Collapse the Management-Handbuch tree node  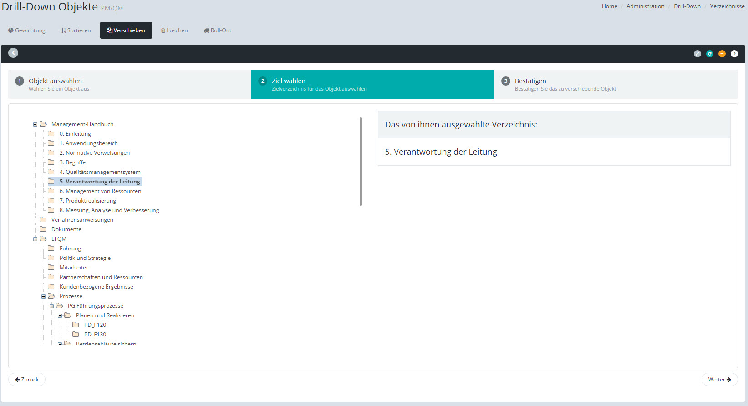pyautogui.click(x=35, y=124)
